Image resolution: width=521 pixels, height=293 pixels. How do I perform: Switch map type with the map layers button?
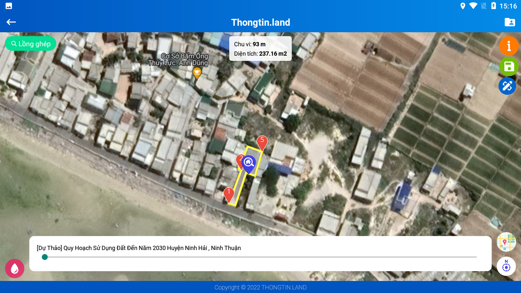pyautogui.click(x=506, y=242)
